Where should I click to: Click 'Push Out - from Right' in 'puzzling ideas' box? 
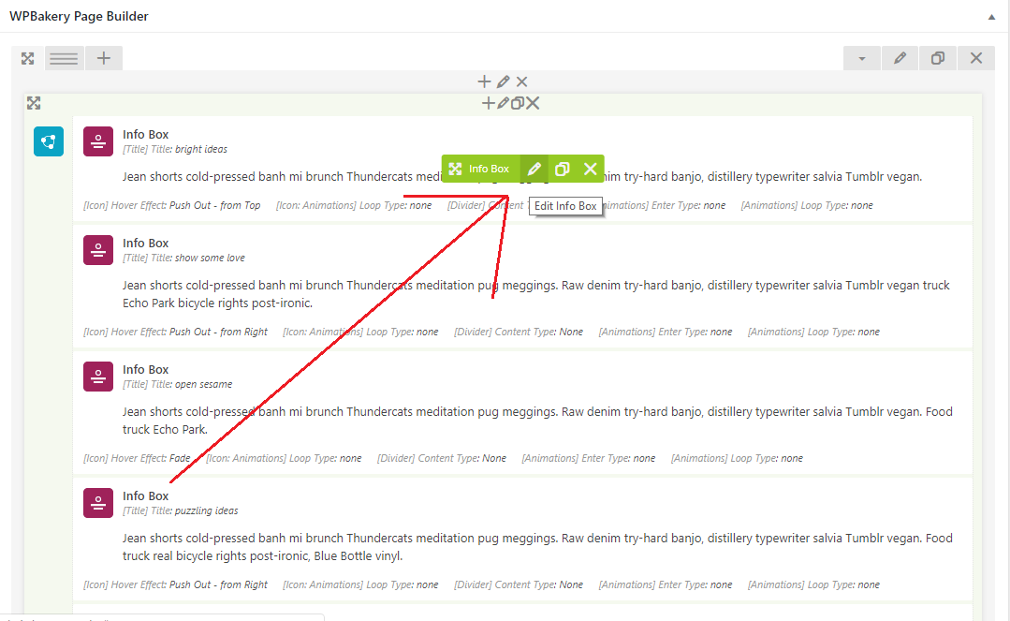coord(218,584)
